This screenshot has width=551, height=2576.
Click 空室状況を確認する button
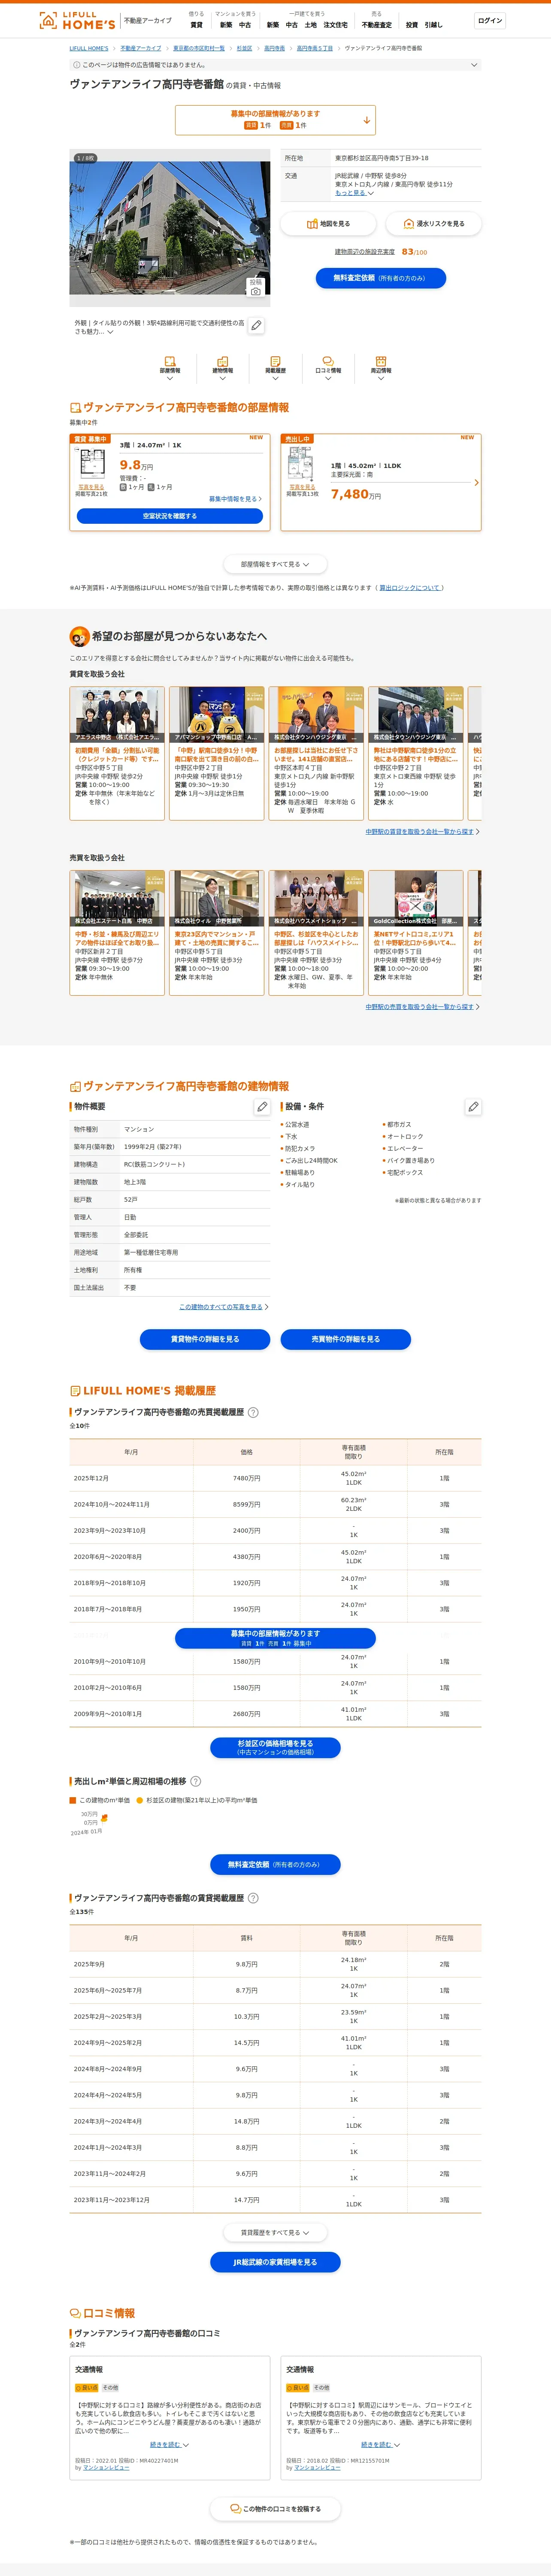coord(169,516)
